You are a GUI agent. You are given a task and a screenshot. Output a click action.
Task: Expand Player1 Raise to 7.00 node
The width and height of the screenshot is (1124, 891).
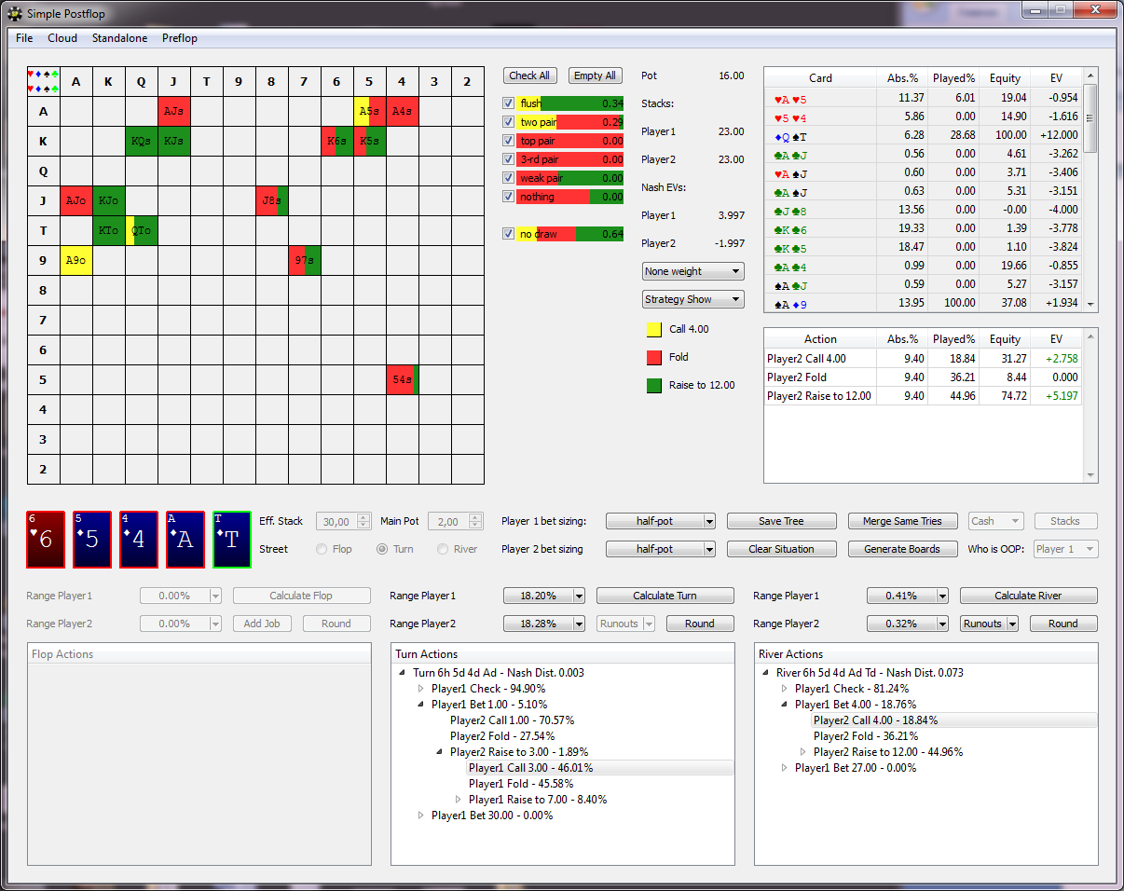tap(459, 800)
